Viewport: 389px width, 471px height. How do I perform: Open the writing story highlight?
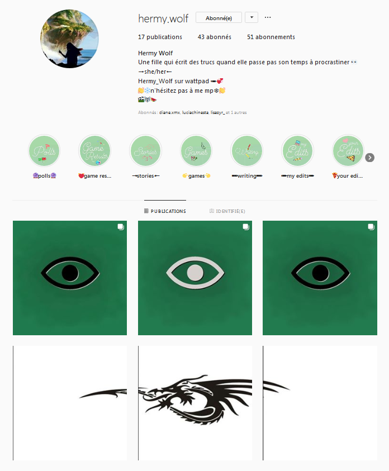click(247, 151)
